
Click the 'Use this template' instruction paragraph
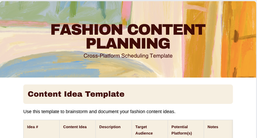[99, 111]
